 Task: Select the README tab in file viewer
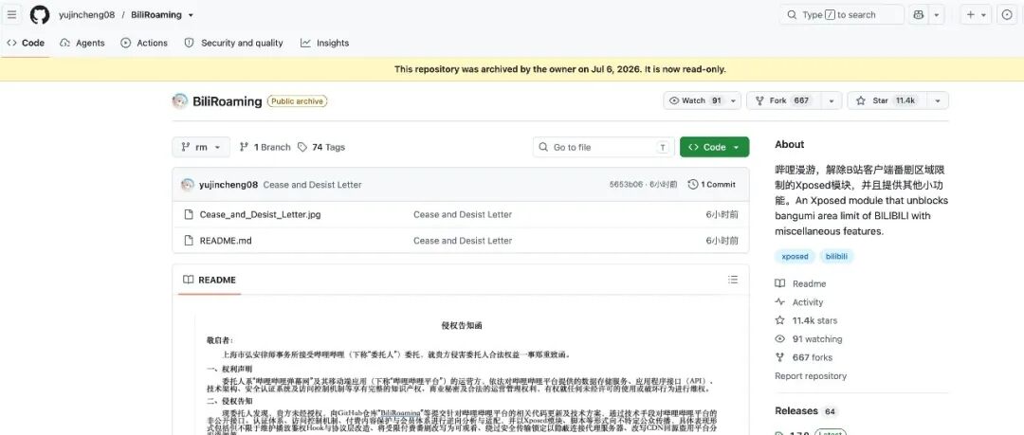click(210, 281)
